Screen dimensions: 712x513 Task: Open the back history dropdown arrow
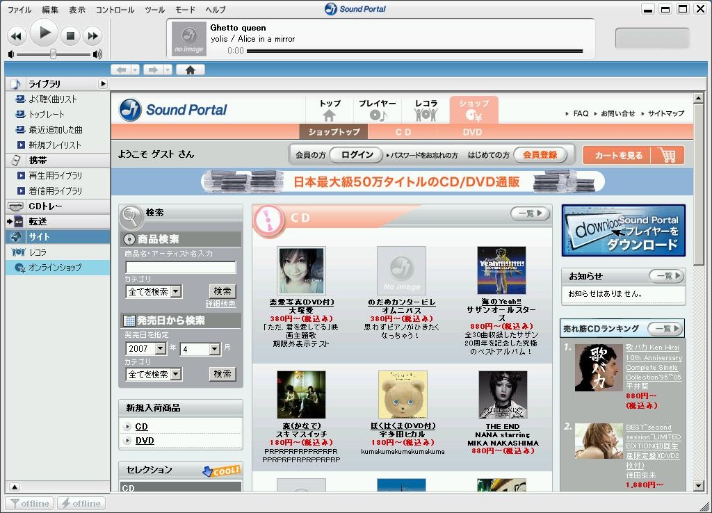pyautogui.click(x=136, y=70)
